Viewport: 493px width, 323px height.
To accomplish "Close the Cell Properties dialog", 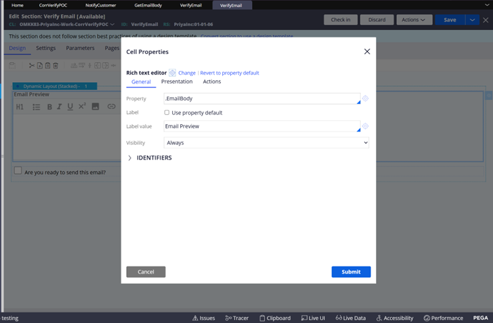I will 367,51.
